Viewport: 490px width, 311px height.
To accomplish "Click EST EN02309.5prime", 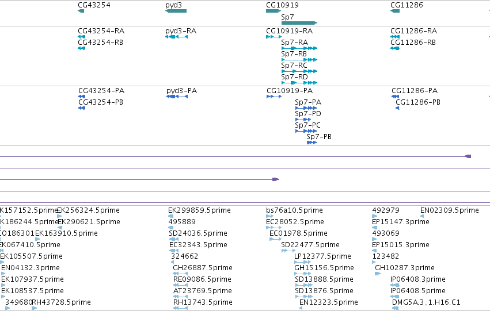I will [450, 210].
